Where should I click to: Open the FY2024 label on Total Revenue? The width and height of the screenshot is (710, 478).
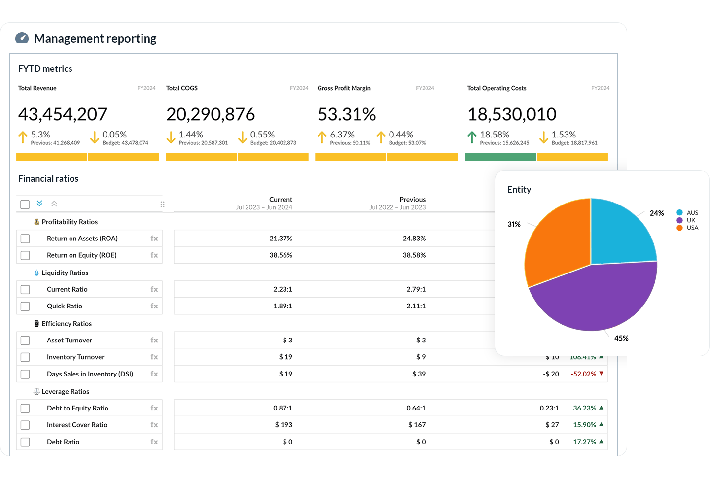146,88
